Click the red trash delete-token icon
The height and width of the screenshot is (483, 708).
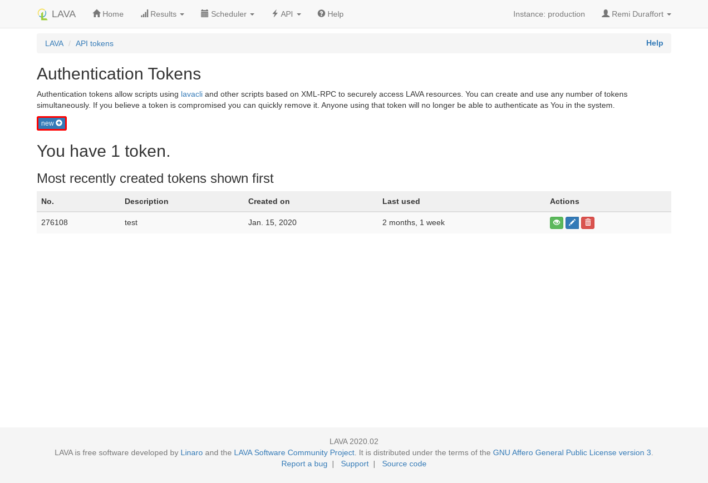click(587, 223)
